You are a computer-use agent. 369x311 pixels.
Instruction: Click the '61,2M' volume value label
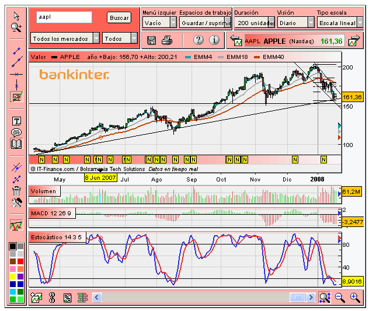(x=351, y=192)
